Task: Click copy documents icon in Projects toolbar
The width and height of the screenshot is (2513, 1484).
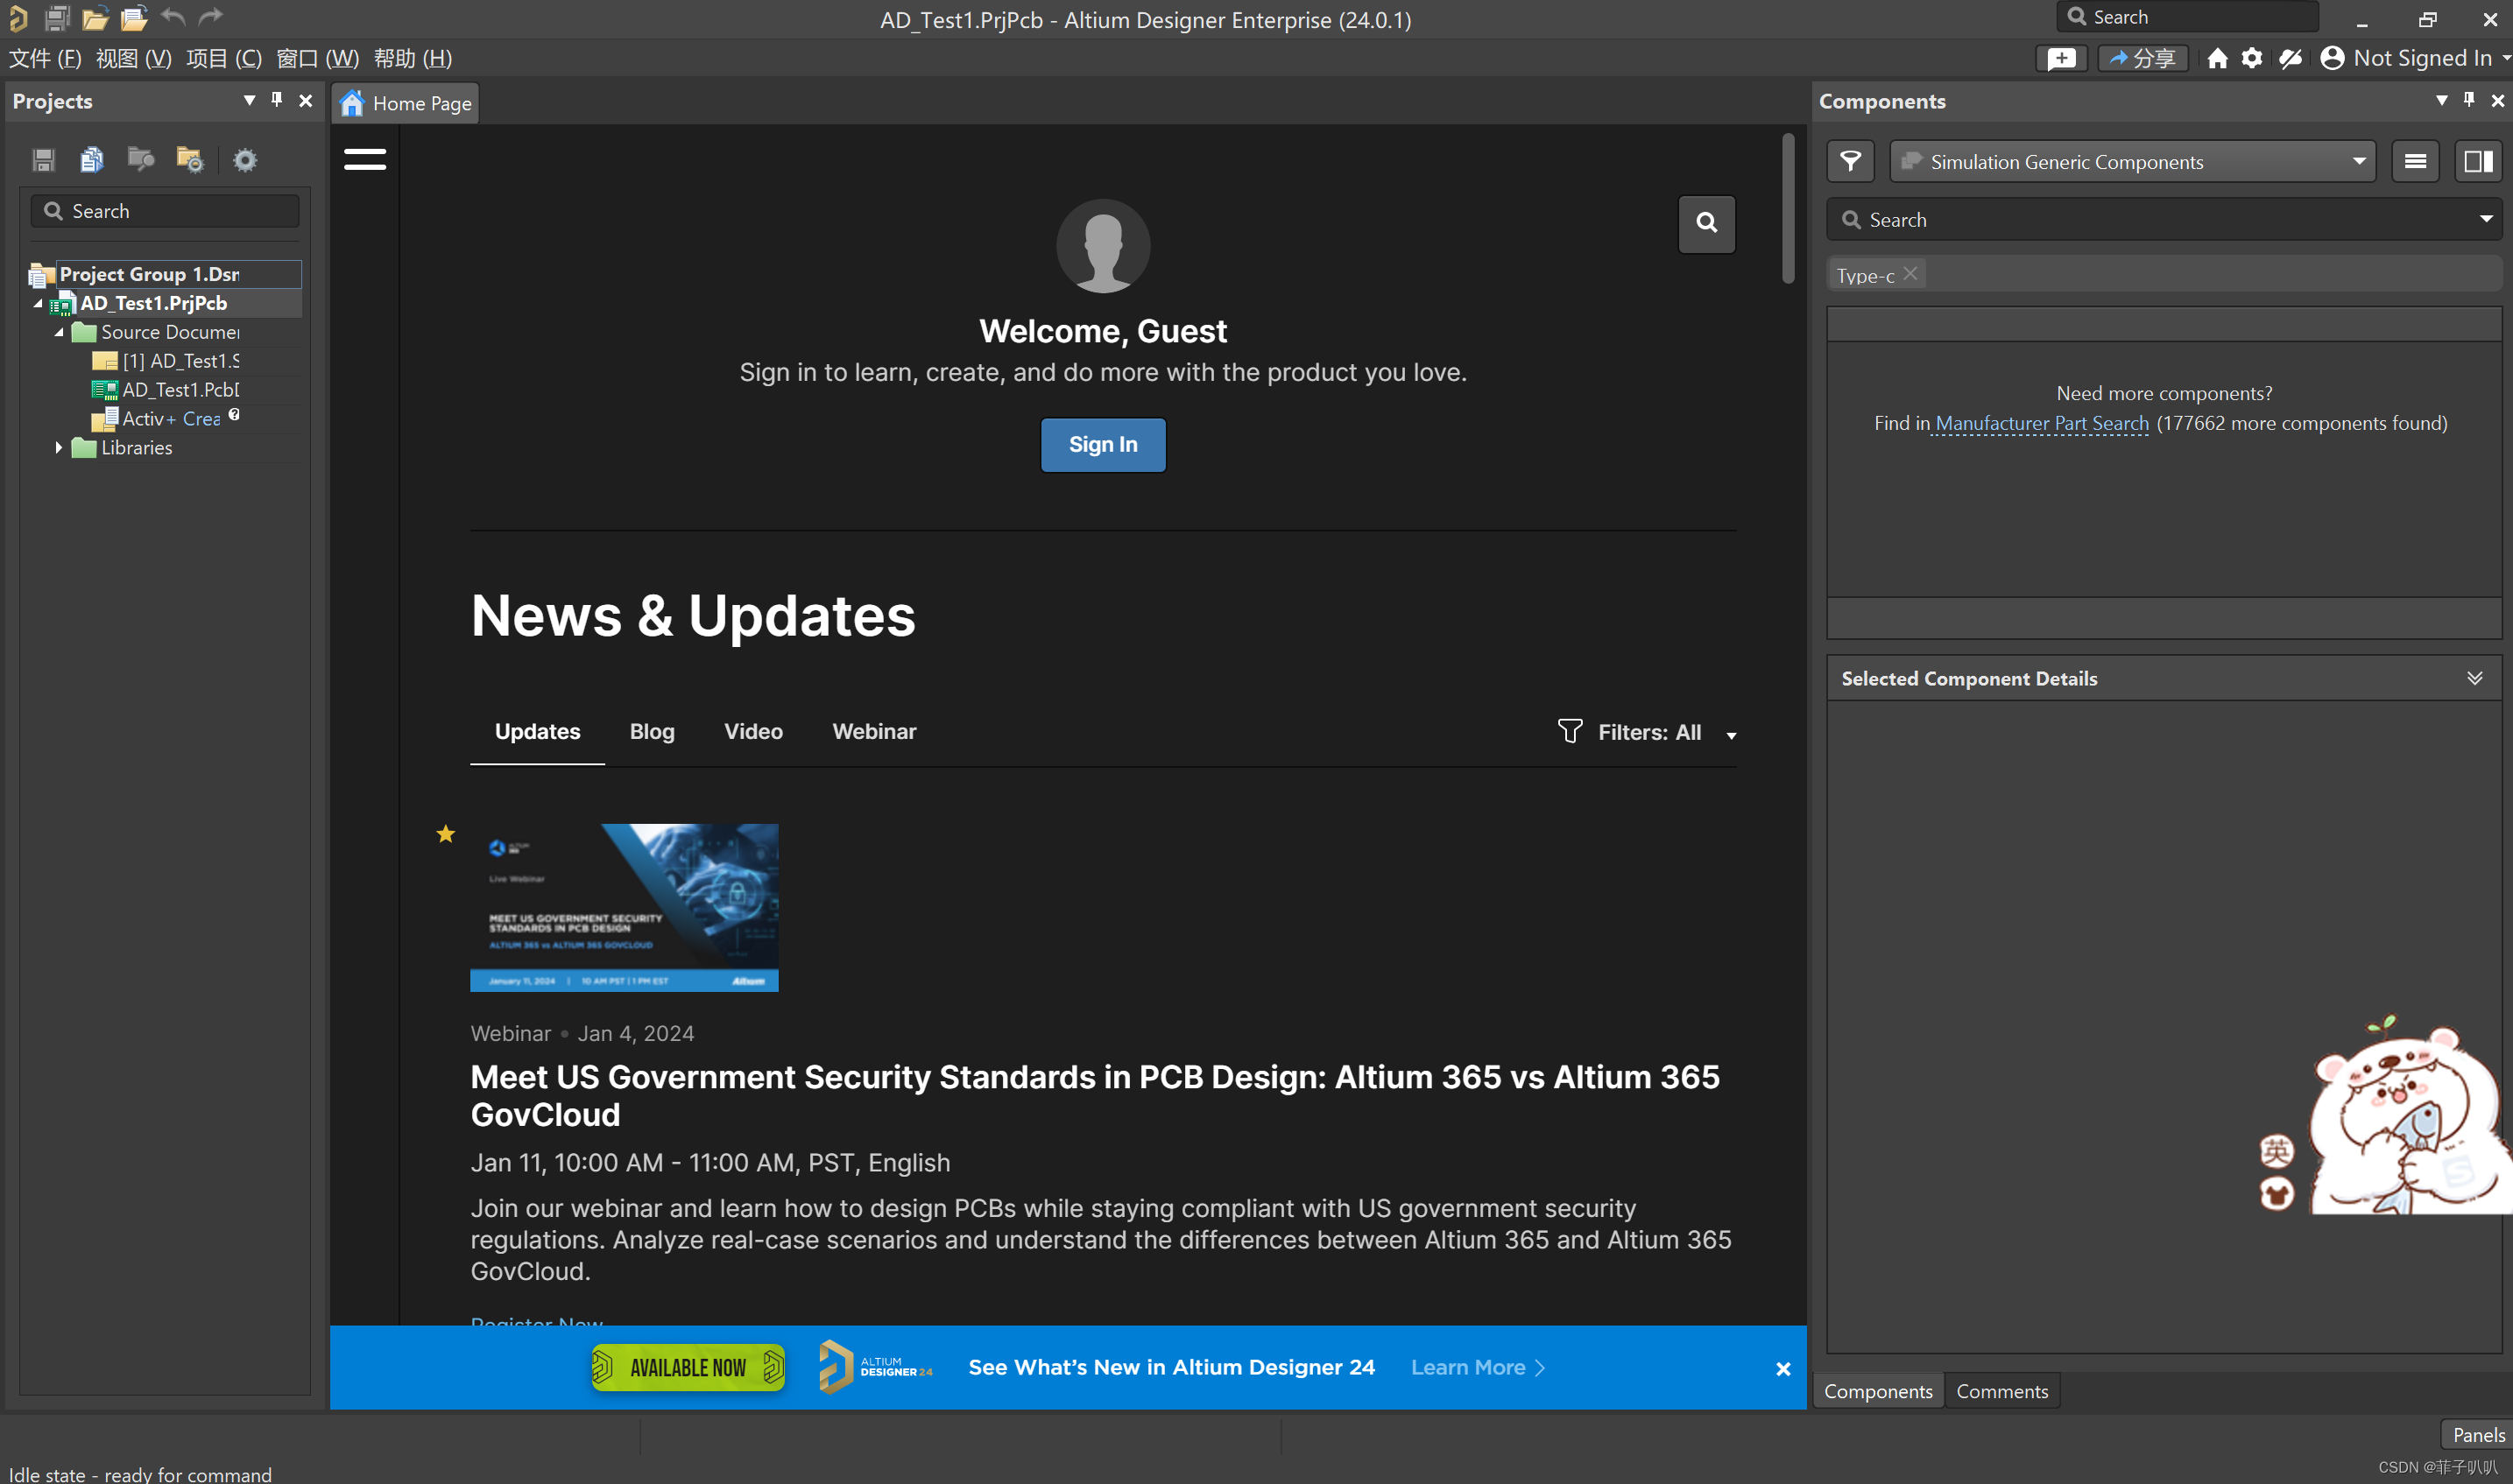Action: (92, 159)
